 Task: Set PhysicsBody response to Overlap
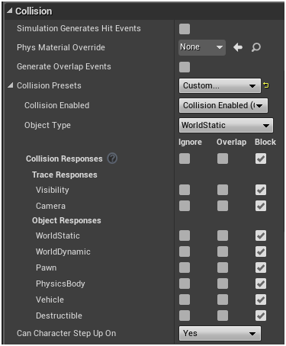(x=223, y=284)
